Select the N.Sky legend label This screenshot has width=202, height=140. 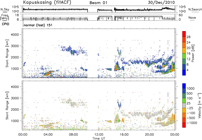[5, 9]
